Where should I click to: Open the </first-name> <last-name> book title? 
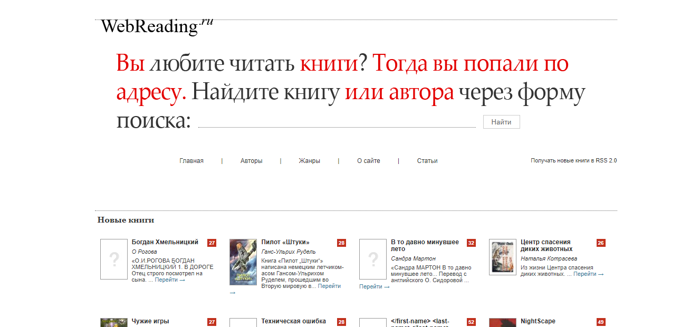(x=420, y=322)
